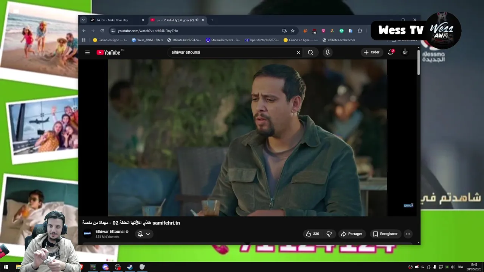Dislike the video with thumbs-down
484x272 pixels.
coord(329,234)
